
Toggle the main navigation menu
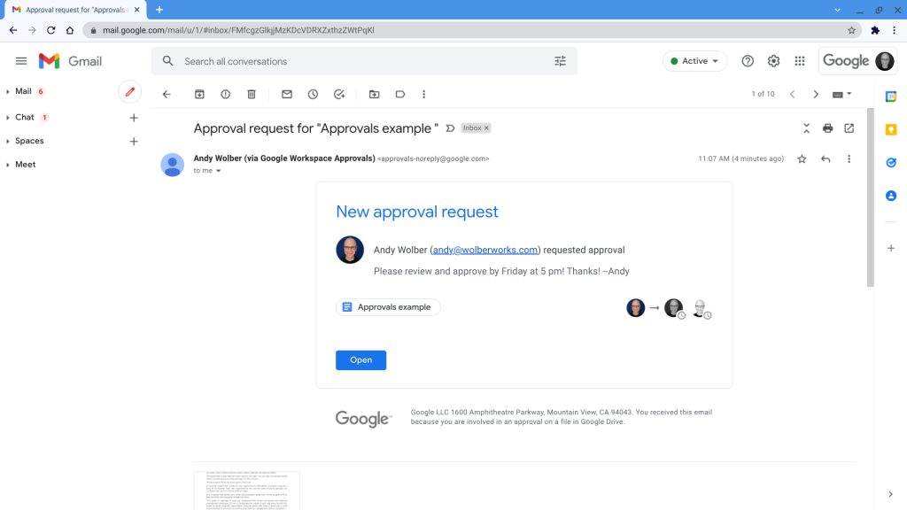click(21, 61)
